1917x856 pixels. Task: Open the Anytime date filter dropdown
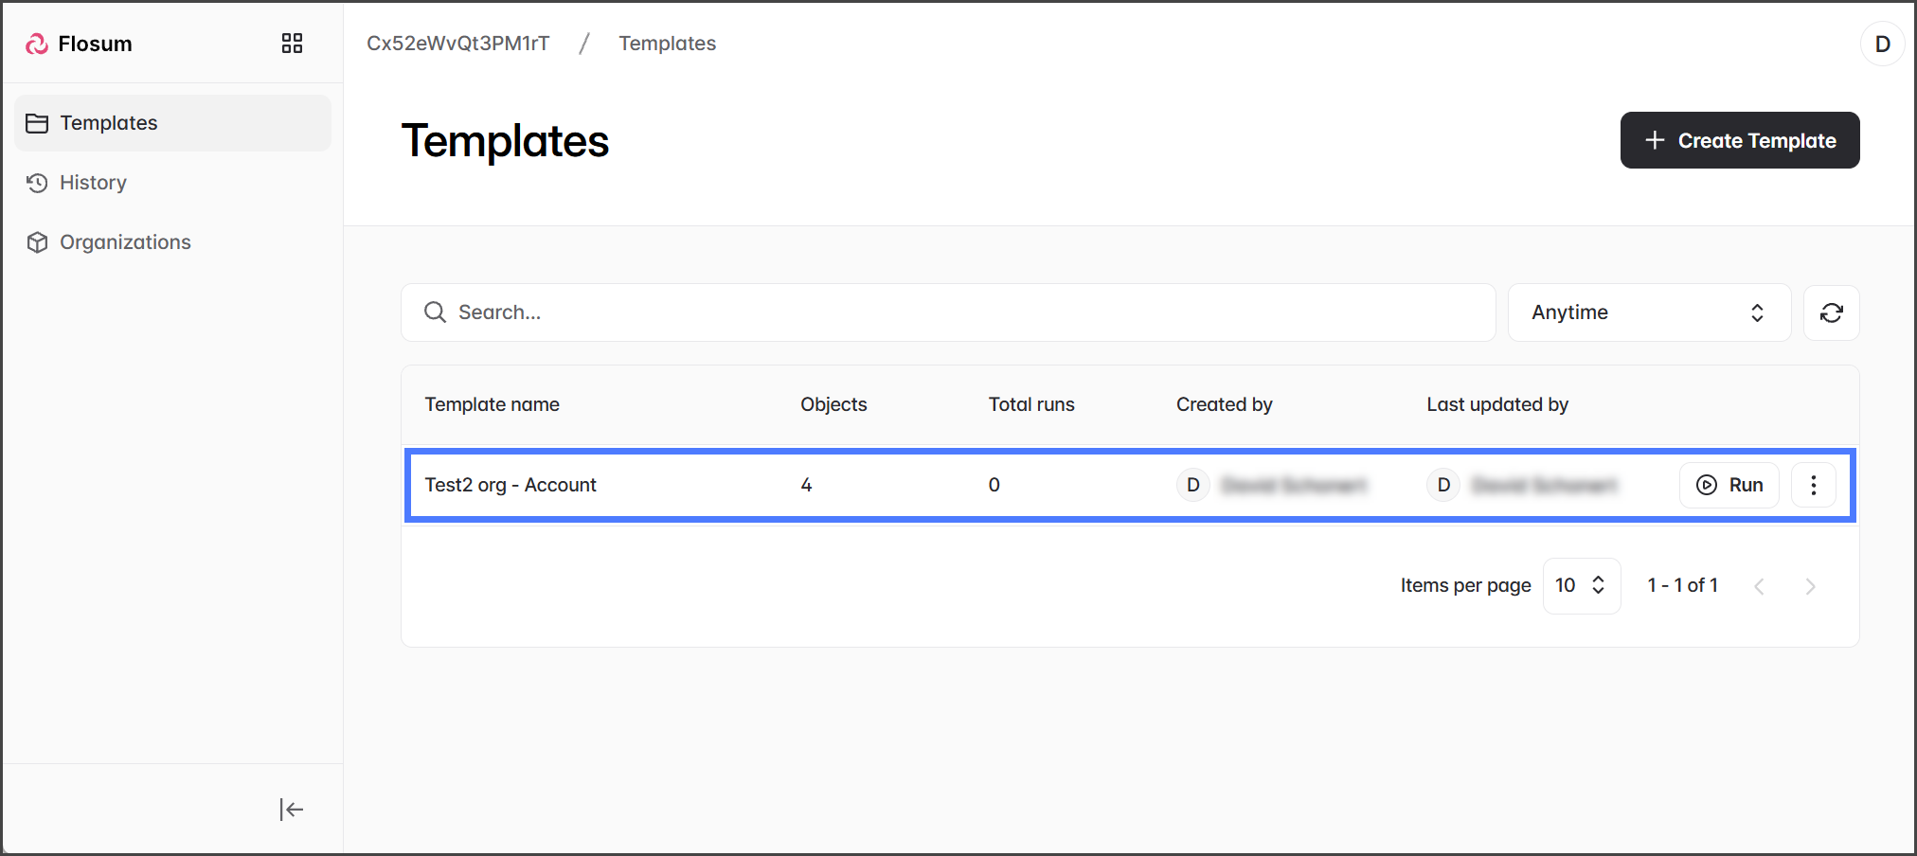pos(1648,312)
